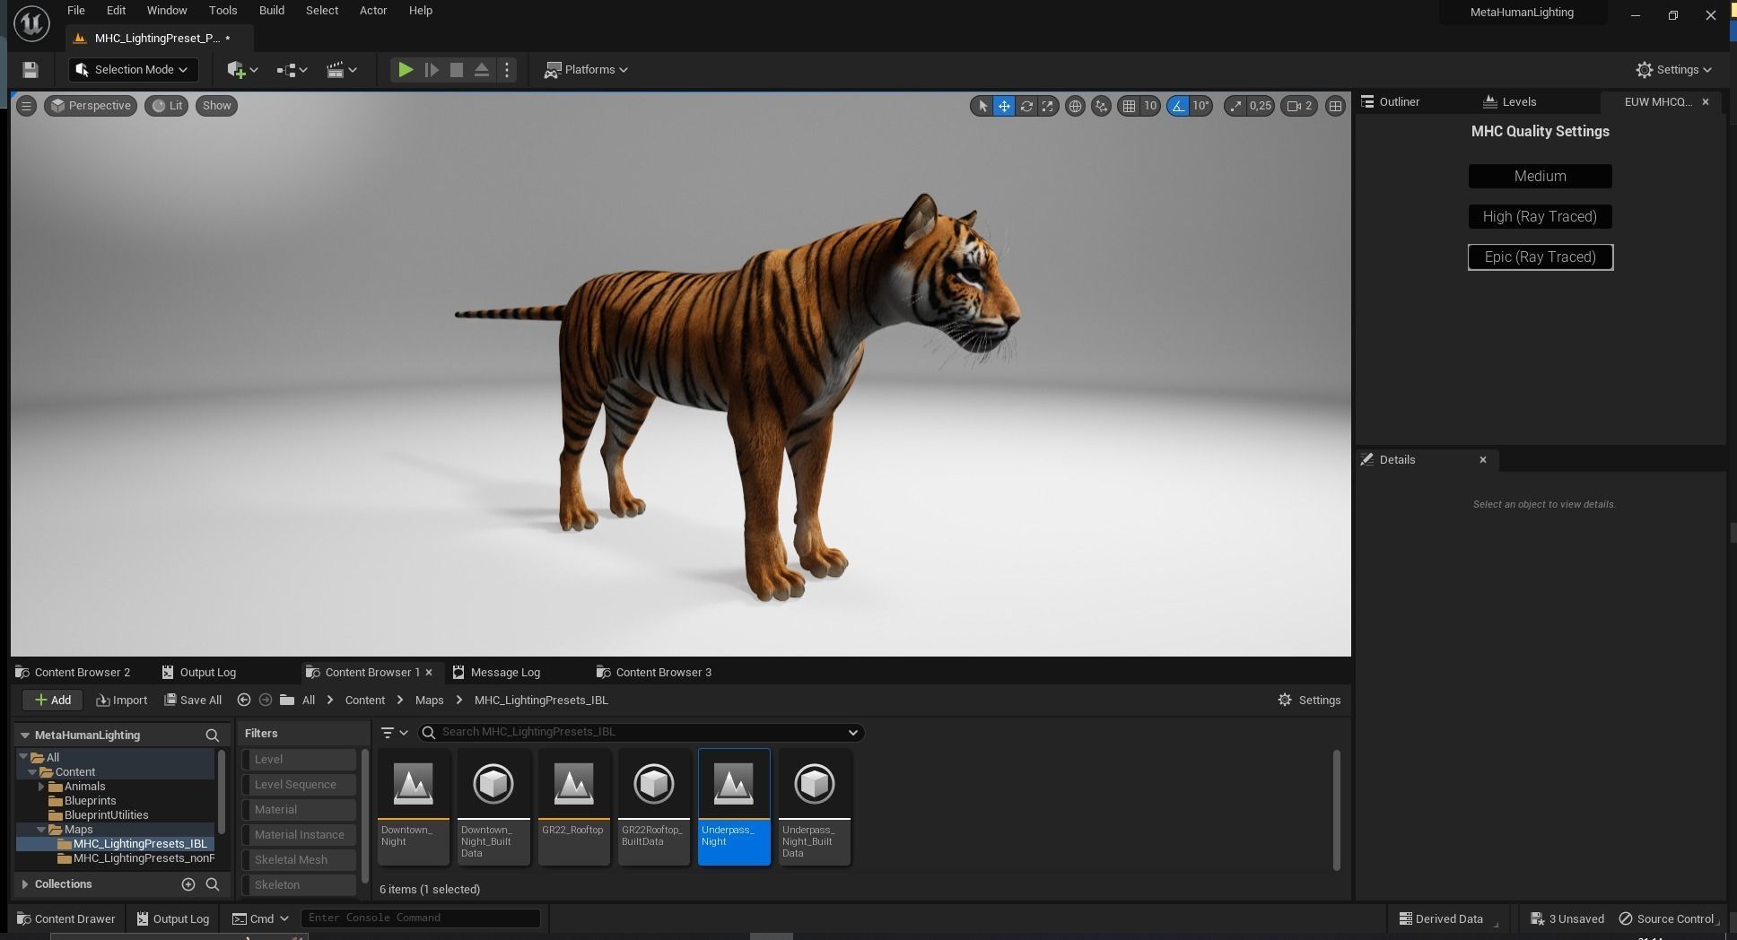Open the Cinematics clapperboard menu

341,70
